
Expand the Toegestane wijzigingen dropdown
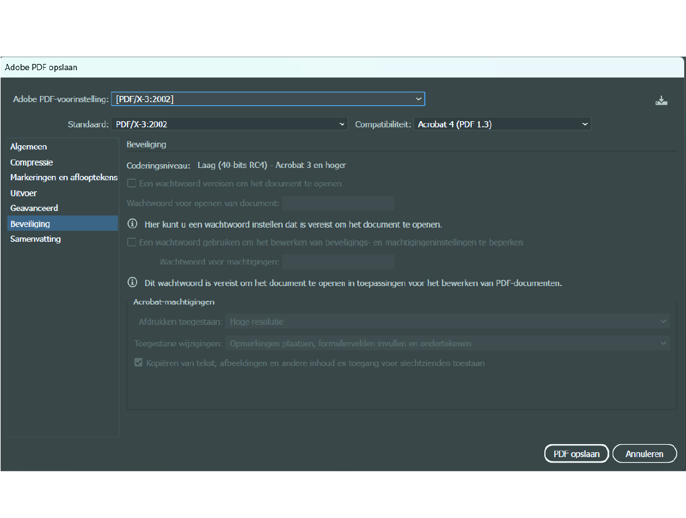[x=447, y=343]
